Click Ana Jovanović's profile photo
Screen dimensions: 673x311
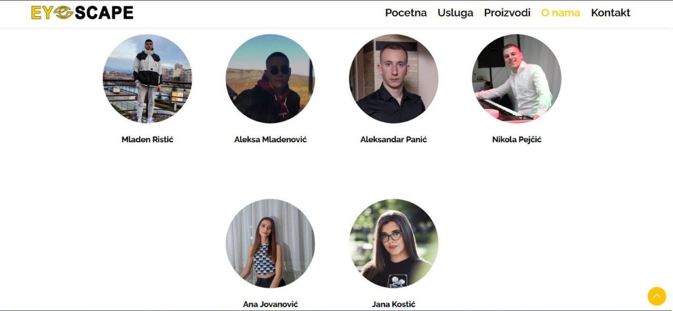[x=270, y=243]
